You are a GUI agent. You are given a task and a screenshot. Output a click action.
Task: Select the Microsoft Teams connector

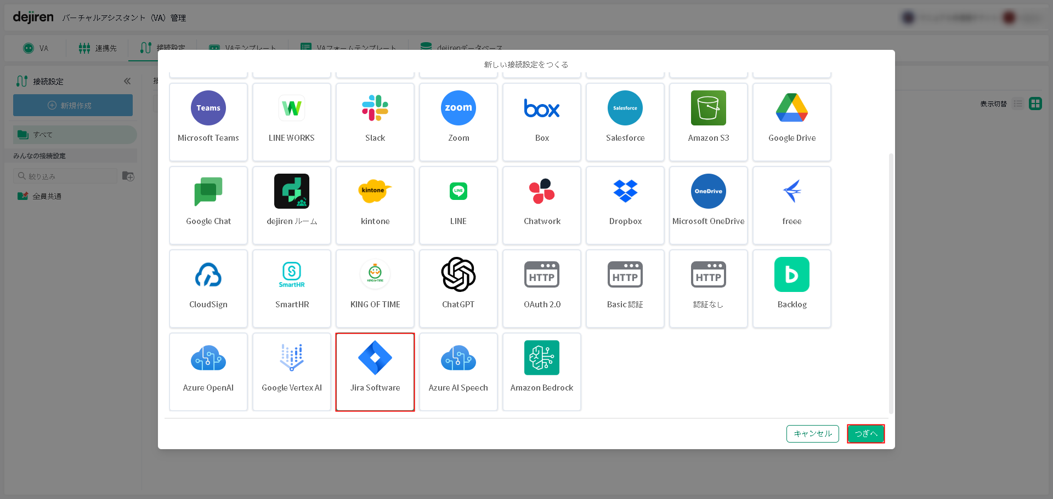click(x=208, y=122)
